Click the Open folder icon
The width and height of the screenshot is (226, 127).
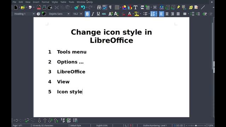(23, 7)
